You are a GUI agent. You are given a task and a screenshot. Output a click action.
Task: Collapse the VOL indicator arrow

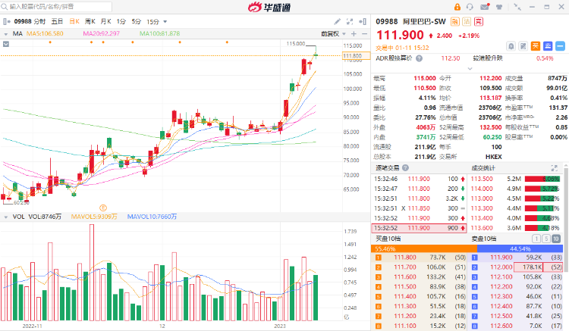coord(6,217)
